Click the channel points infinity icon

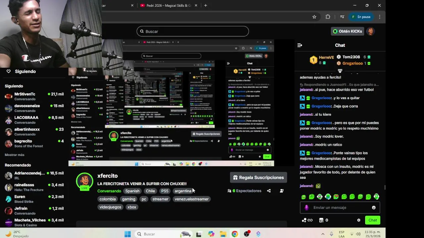[307, 220]
